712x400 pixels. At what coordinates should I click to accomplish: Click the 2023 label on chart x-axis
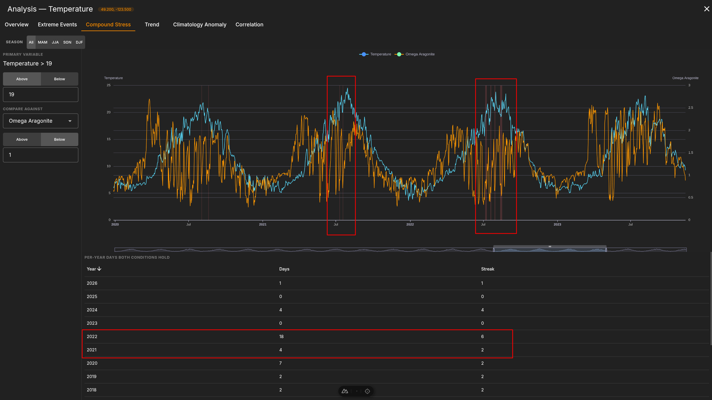point(557,225)
